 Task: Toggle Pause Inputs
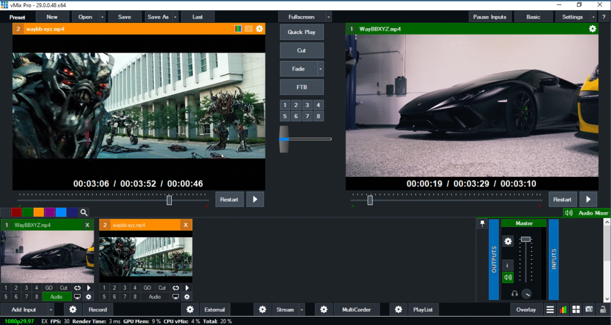click(x=490, y=17)
